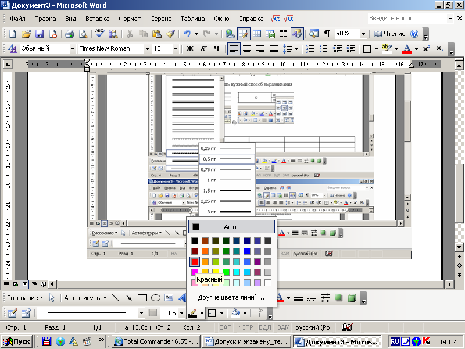Open the Файл menu
Image resolution: width=465 pixels, height=349 pixels.
pyautogui.click(x=17, y=19)
